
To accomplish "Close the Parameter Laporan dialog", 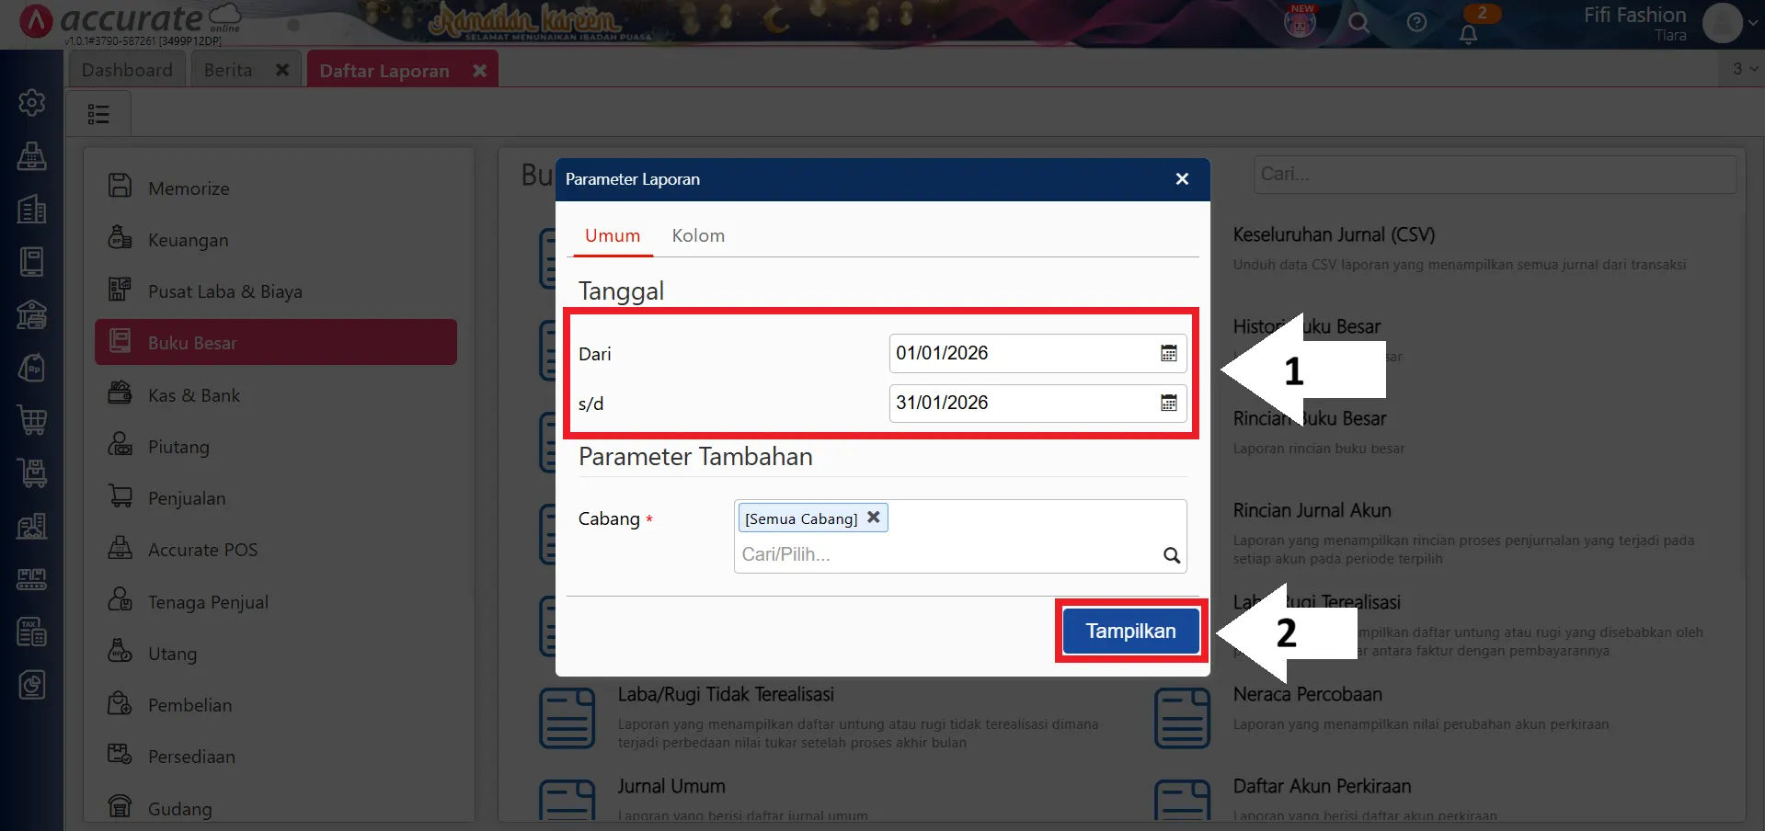I will [x=1182, y=179].
